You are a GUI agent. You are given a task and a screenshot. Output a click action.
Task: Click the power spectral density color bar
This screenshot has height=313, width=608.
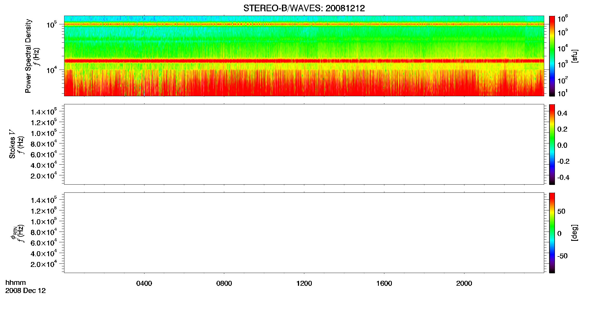coord(552,56)
